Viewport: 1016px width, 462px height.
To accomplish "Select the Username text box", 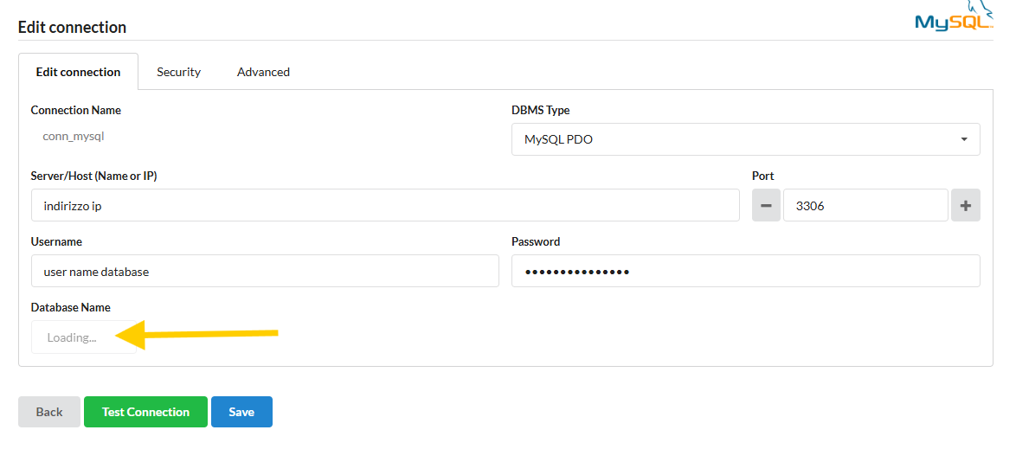I will pos(265,271).
